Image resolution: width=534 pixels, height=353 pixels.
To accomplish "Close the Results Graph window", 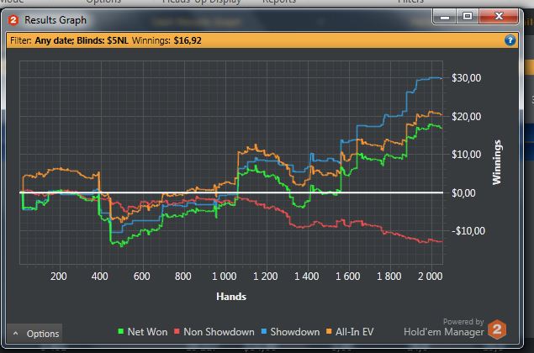I will (499, 16).
